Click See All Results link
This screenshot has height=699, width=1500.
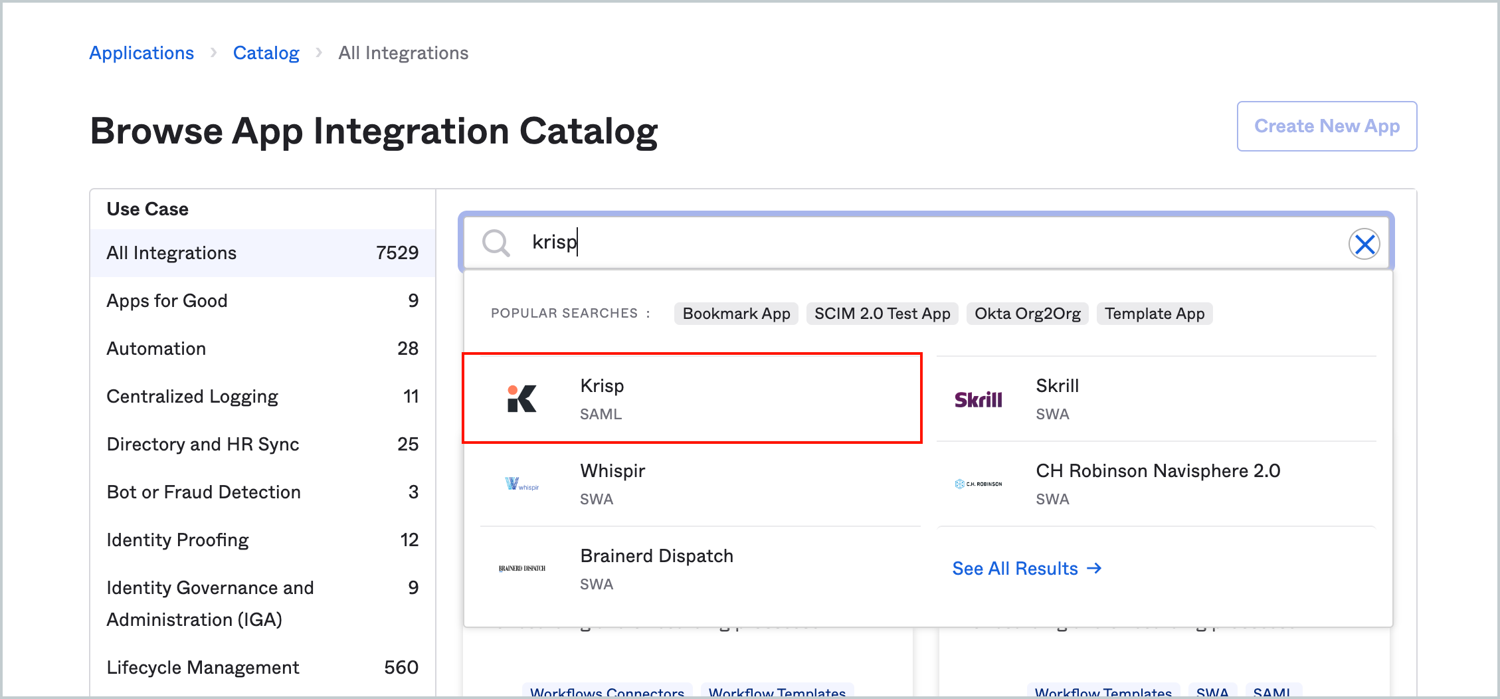[x=1027, y=569]
